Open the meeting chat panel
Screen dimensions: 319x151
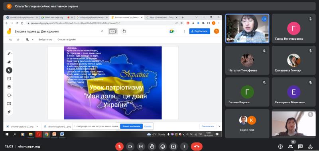300,146
